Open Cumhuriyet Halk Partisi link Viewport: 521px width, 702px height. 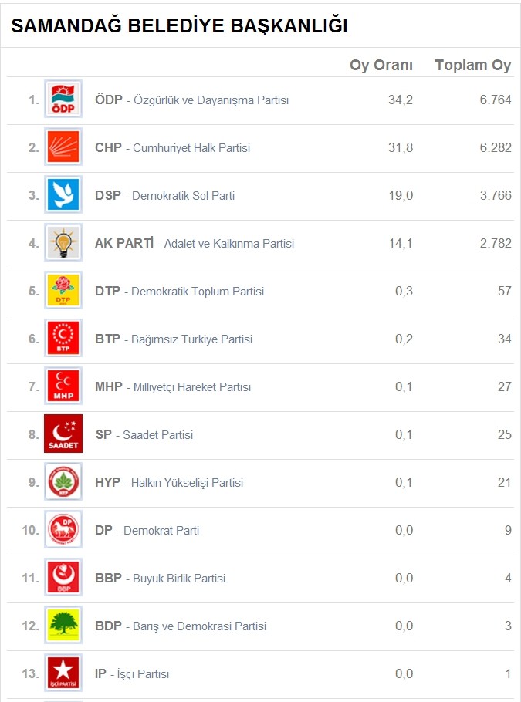pyautogui.click(x=191, y=148)
